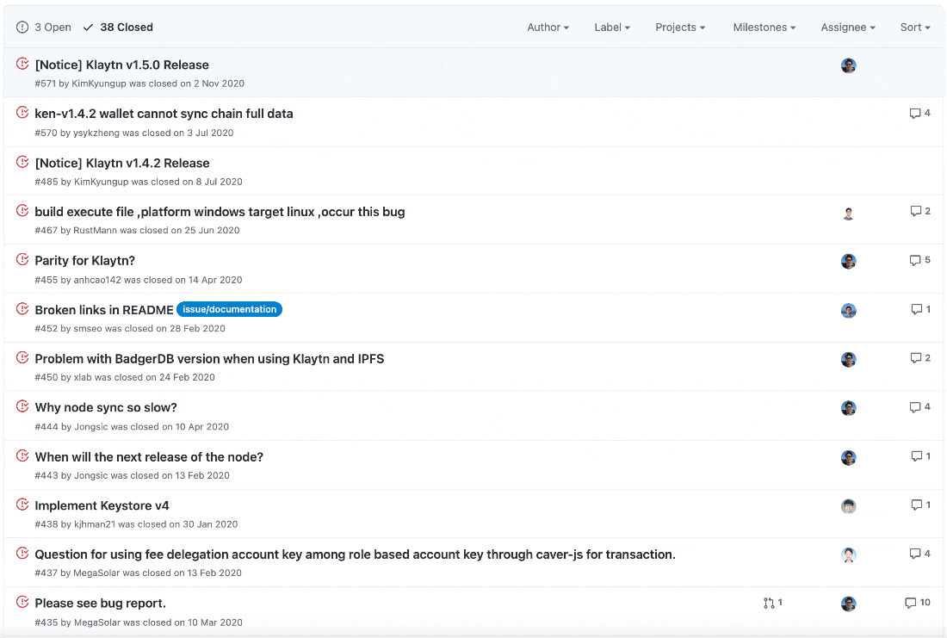Open comments on next release of node issue
Image resolution: width=947 pixels, height=638 pixels.
[x=921, y=455]
